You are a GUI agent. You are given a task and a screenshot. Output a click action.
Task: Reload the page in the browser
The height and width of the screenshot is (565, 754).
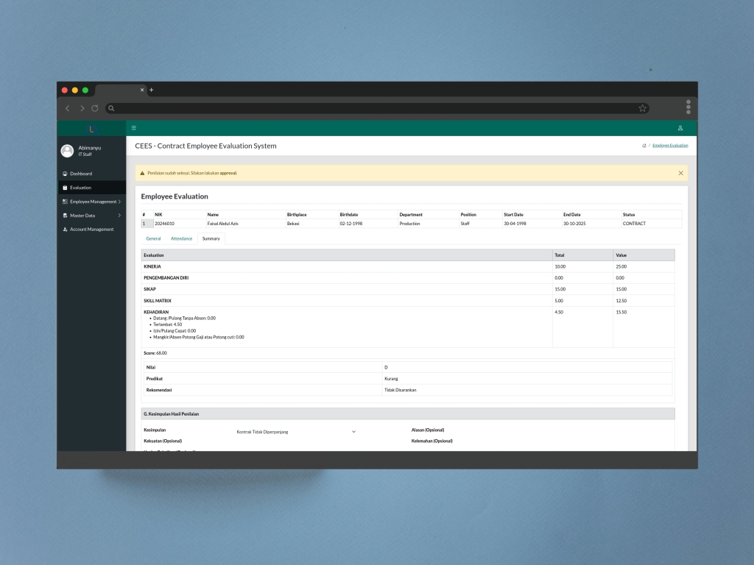[x=94, y=108]
